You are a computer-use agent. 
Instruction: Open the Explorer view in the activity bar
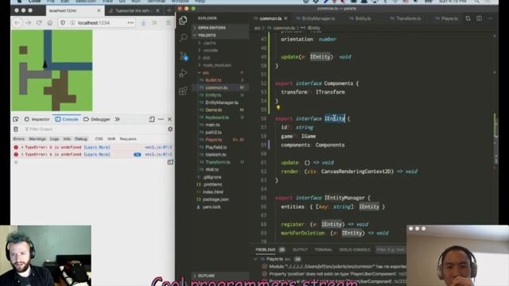[x=183, y=20]
